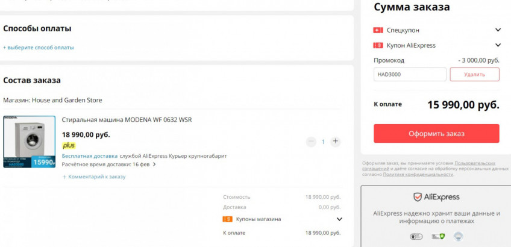Remove promo code with Удалить button
The image size is (511, 247).
474,74
